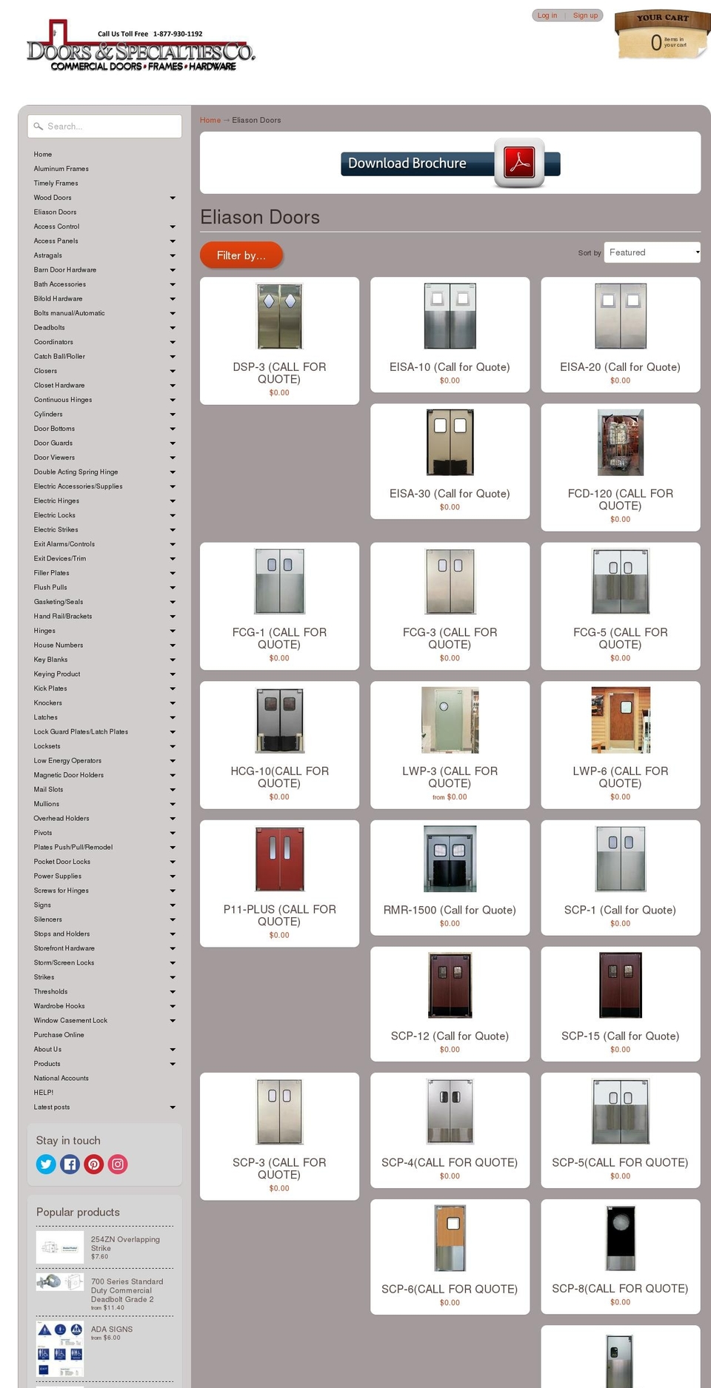Expand Latest posts submenu arrow
This screenshot has height=1388, width=711.
[173, 1107]
